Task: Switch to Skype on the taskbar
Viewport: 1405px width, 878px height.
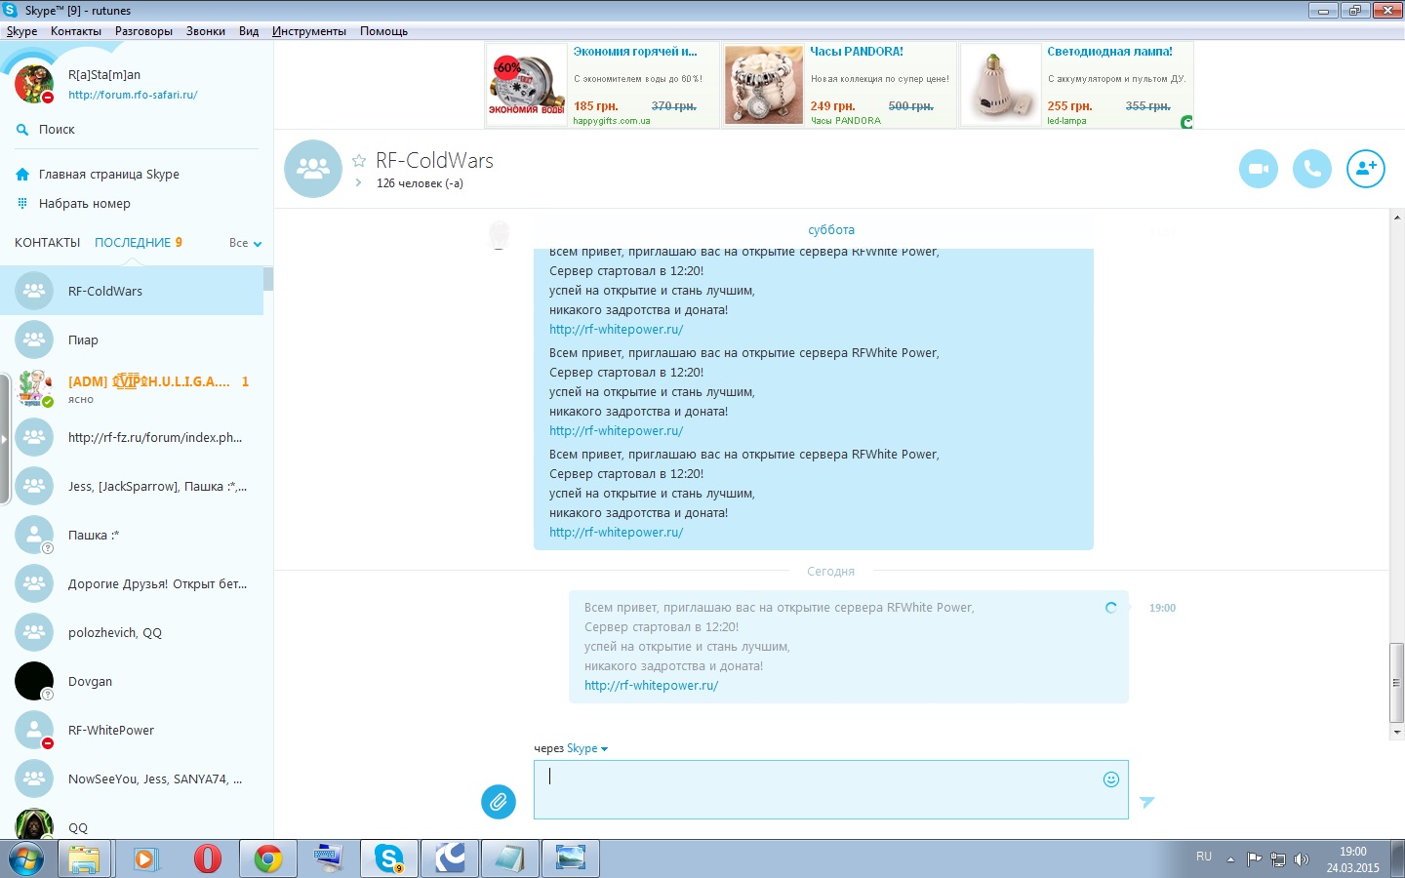Action: [389, 859]
